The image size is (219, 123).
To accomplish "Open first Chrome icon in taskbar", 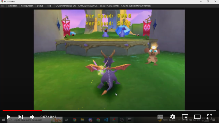I will pyautogui.click(x=74, y=120).
